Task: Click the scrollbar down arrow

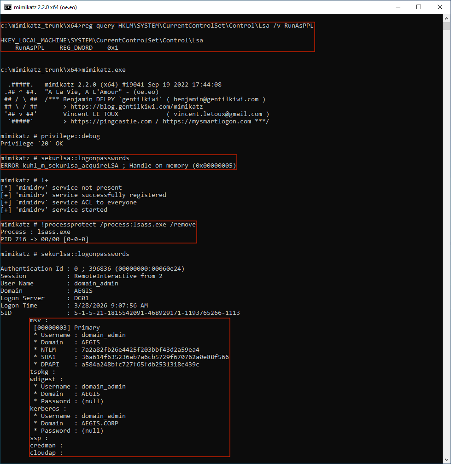Action: pyautogui.click(x=446, y=460)
